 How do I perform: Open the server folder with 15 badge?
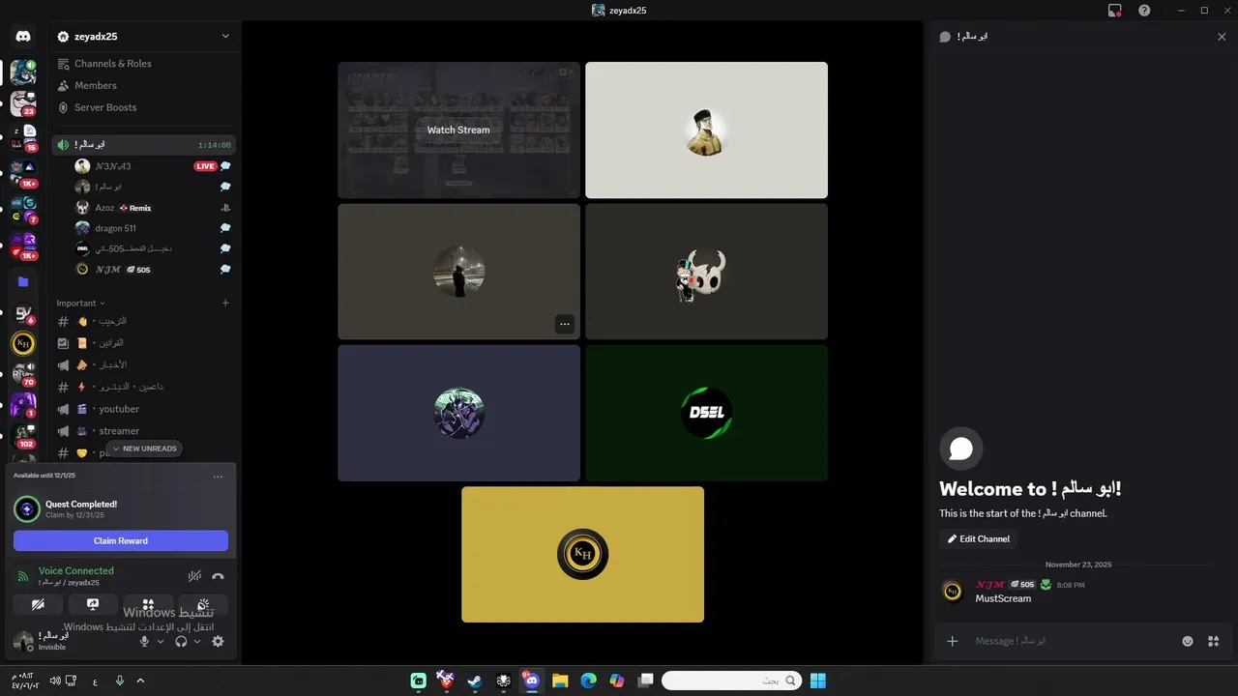(23, 138)
